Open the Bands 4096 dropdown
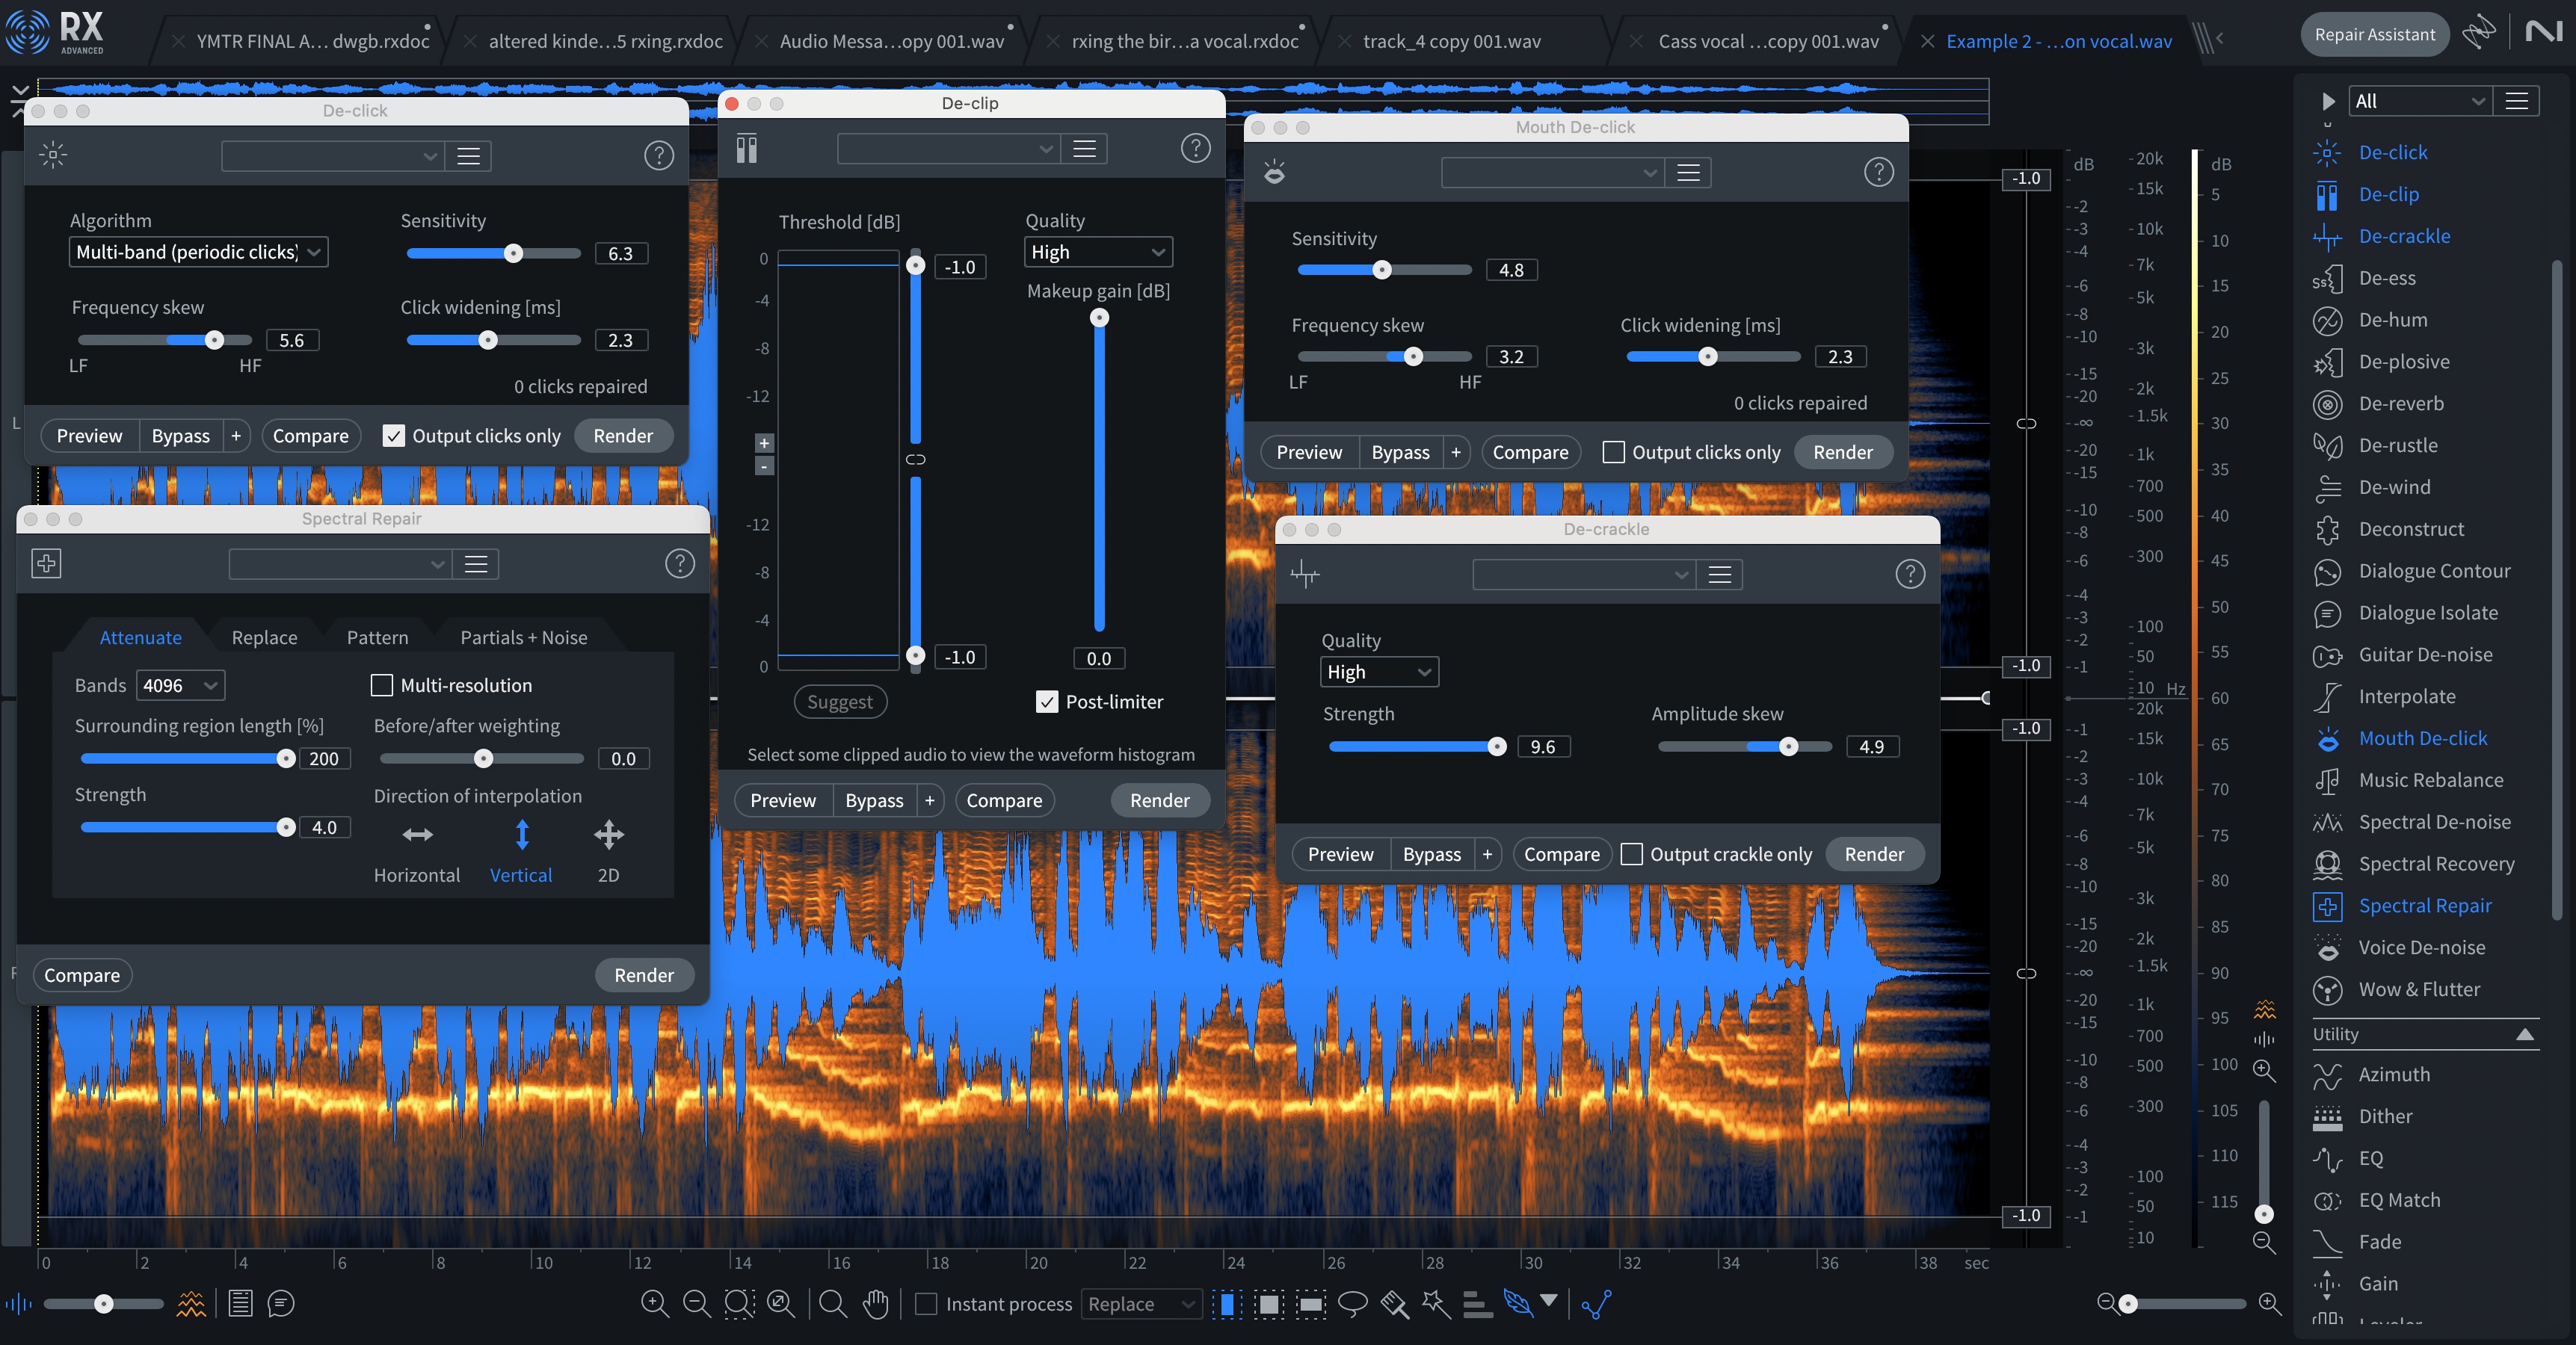 [180, 685]
